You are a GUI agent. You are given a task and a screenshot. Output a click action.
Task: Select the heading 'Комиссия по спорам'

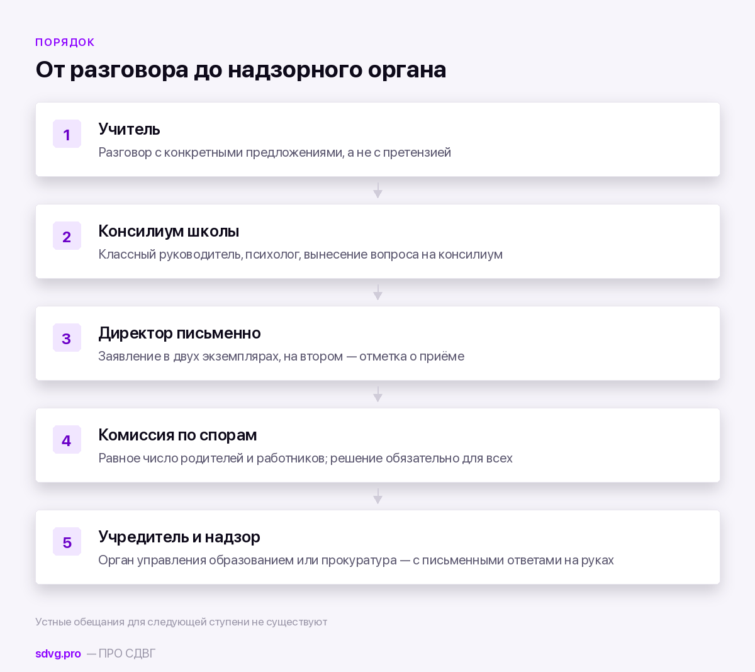tap(177, 435)
